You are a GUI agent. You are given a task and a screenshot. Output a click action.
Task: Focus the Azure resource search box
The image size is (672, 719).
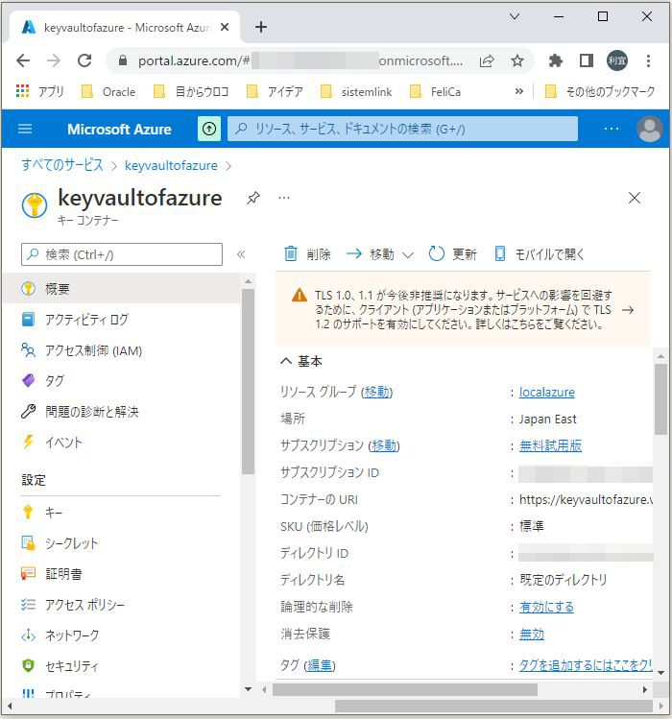coord(402,129)
